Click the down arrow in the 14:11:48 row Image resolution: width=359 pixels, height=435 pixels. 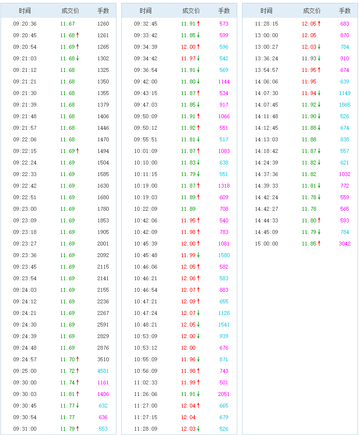point(319,116)
